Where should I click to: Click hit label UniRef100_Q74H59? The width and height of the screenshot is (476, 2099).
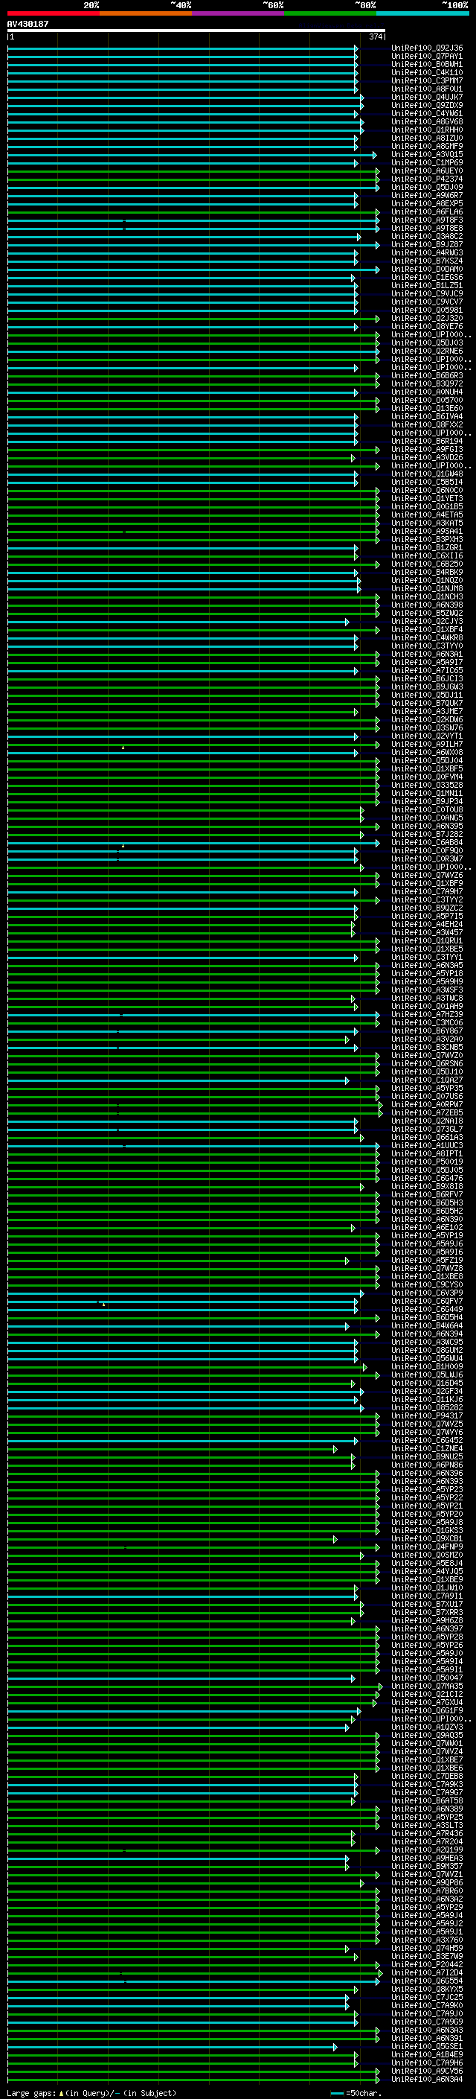click(x=427, y=1949)
